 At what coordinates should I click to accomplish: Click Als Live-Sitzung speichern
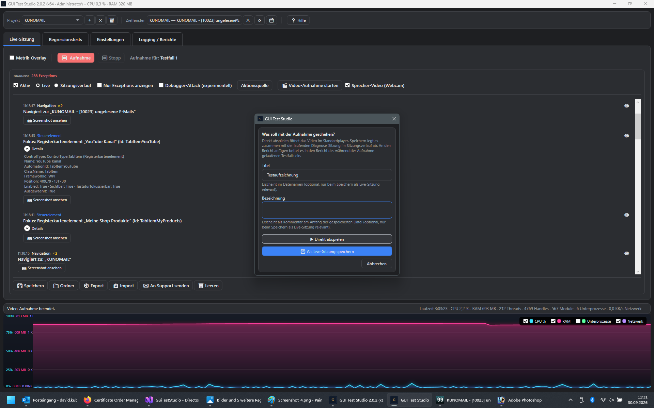point(327,251)
